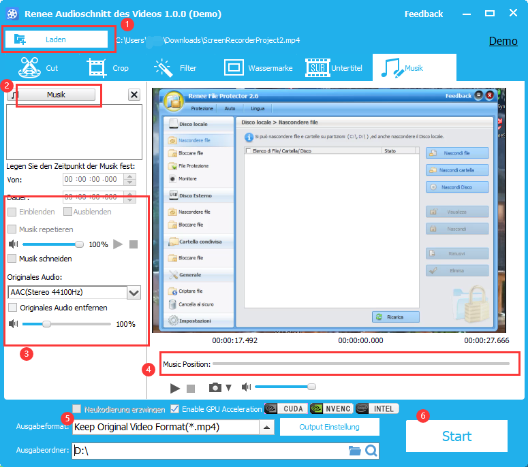The width and height of the screenshot is (528, 467).
Task: Open the Demo link
Action: [503, 41]
